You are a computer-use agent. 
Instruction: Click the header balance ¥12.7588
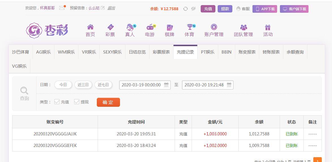169,9
